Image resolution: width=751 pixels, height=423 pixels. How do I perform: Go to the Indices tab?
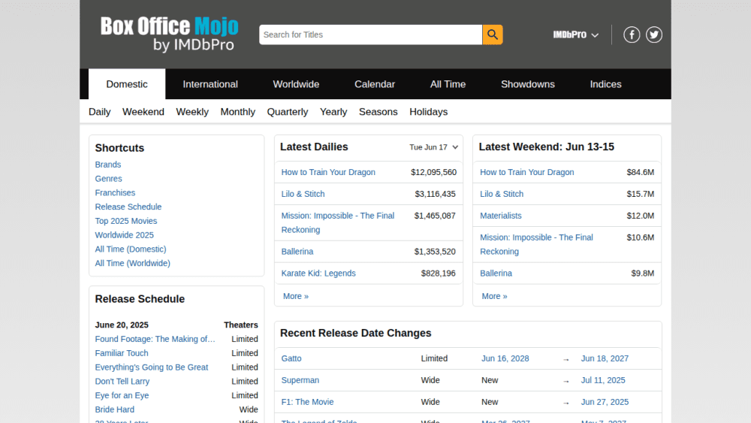pos(605,84)
